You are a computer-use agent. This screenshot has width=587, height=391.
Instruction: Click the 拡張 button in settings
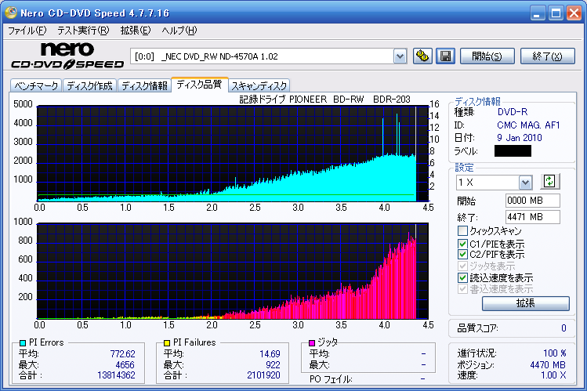(x=526, y=303)
